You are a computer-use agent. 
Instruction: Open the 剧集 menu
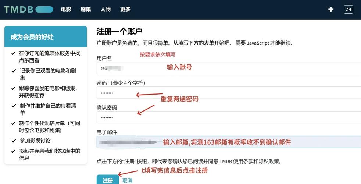click(86, 10)
